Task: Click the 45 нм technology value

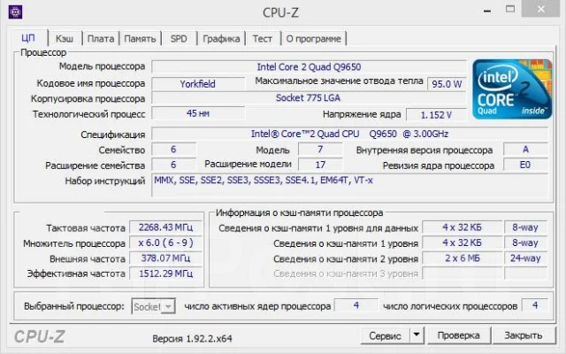Action: [198, 113]
